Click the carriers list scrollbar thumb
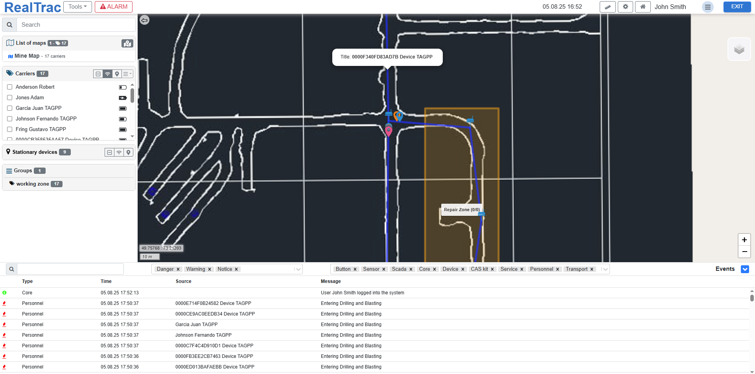This screenshot has height=374, width=755. (132, 95)
